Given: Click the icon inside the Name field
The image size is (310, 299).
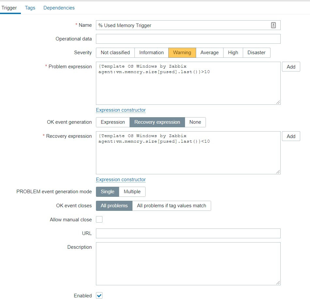Looking at the screenshot, I should [x=273, y=25].
